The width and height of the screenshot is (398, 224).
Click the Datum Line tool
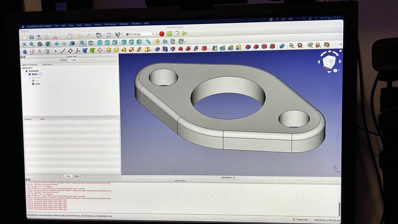pos(63,51)
